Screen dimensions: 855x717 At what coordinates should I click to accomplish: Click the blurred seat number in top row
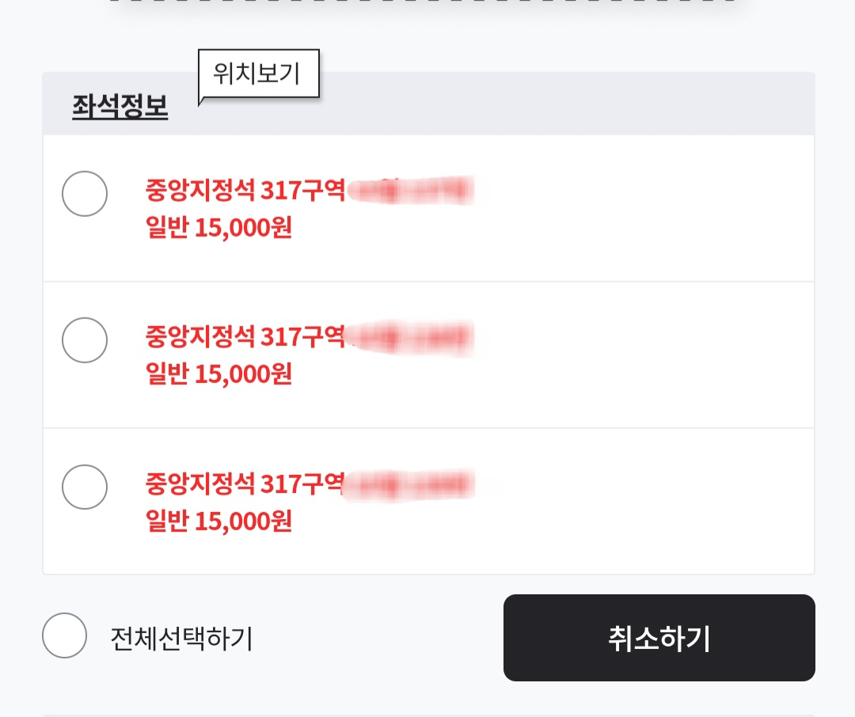(411, 190)
